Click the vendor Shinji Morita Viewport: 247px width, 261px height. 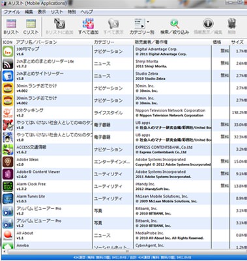tap(147, 61)
